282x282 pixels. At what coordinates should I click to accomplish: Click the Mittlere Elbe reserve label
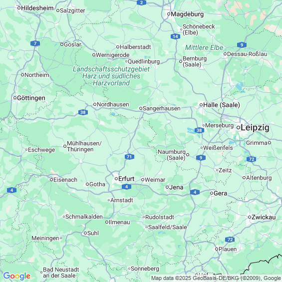coord(204,47)
